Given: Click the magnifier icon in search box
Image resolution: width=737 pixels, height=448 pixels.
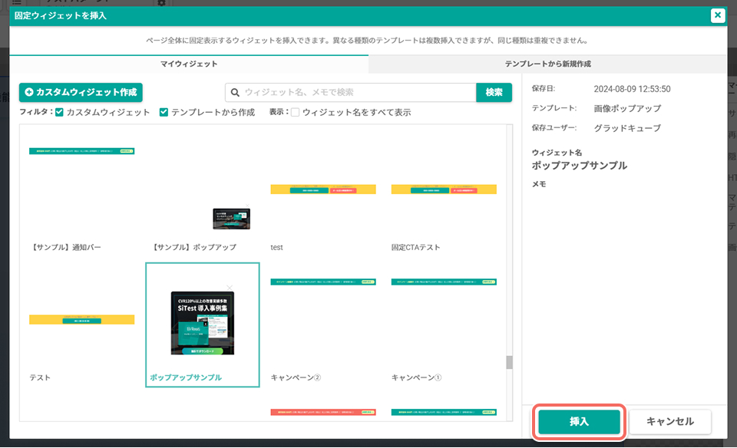Looking at the screenshot, I should pyautogui.click(x=235, y=93).
